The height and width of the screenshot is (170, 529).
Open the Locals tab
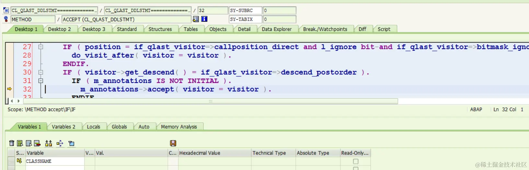93,127
